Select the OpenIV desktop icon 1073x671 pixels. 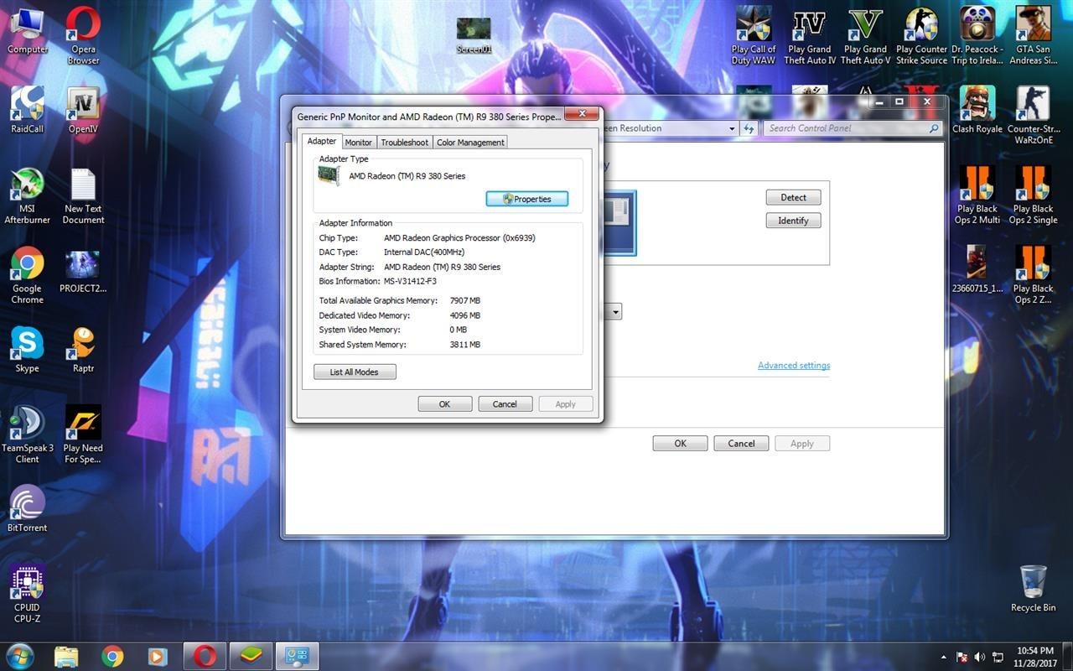point(83,109)
